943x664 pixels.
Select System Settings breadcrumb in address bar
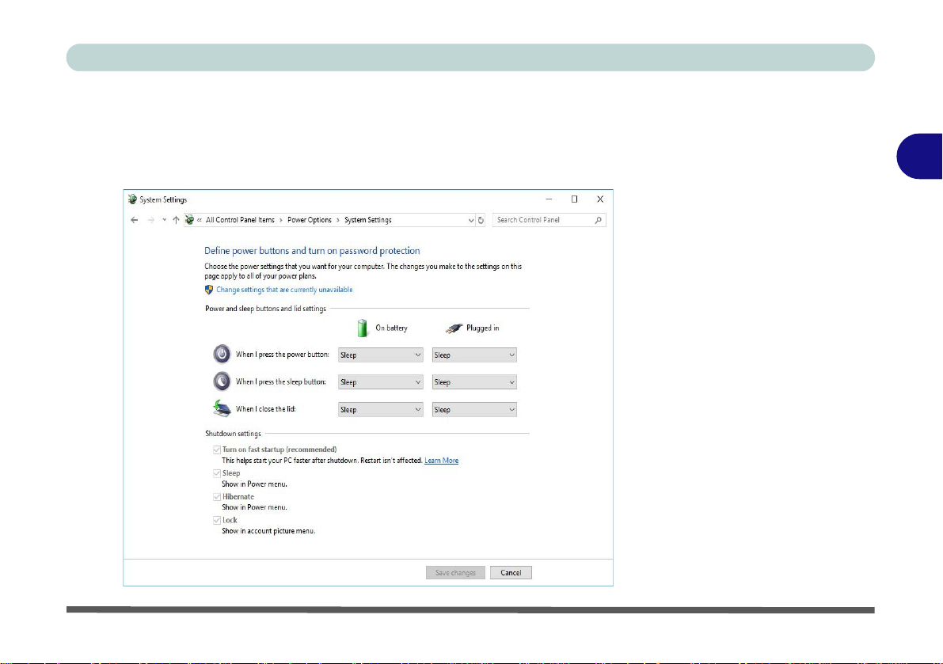point(368,220)
